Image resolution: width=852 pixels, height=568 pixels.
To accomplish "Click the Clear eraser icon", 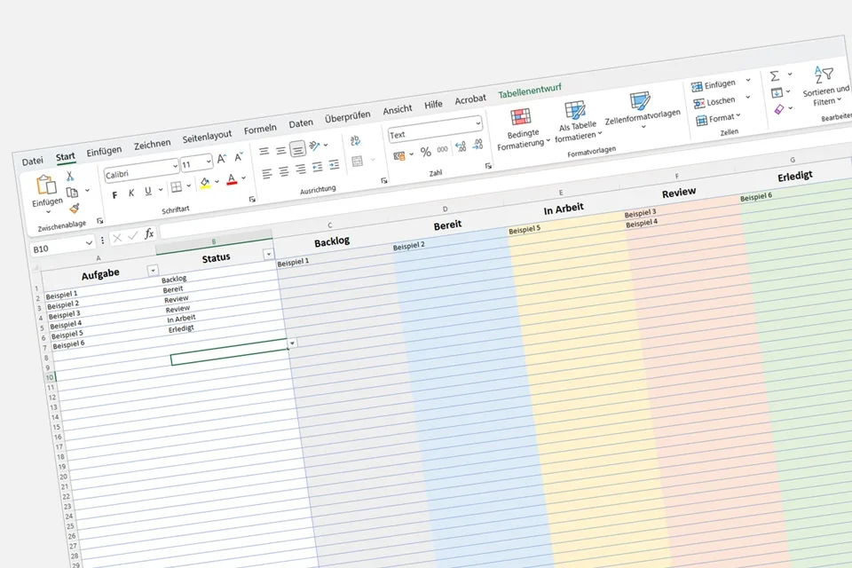I will pyautogui.click(x=779, y=109).
